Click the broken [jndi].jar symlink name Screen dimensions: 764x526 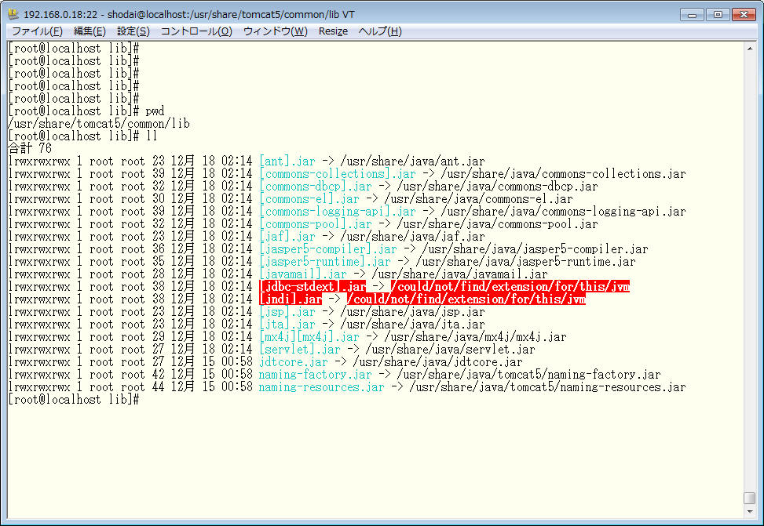[290, 299]
